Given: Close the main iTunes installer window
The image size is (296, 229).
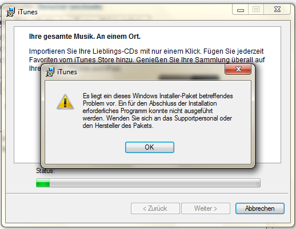Looking at the screenshot, I should (277, 10).
